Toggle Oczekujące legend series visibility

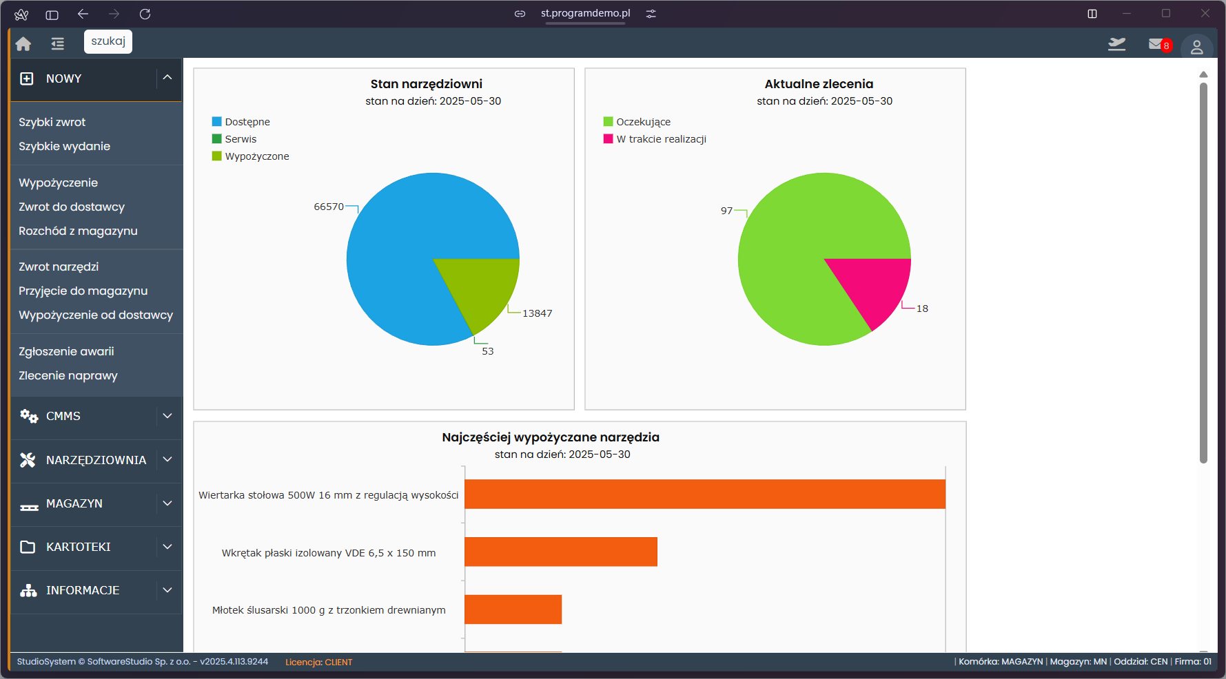[x=642, y=122]
